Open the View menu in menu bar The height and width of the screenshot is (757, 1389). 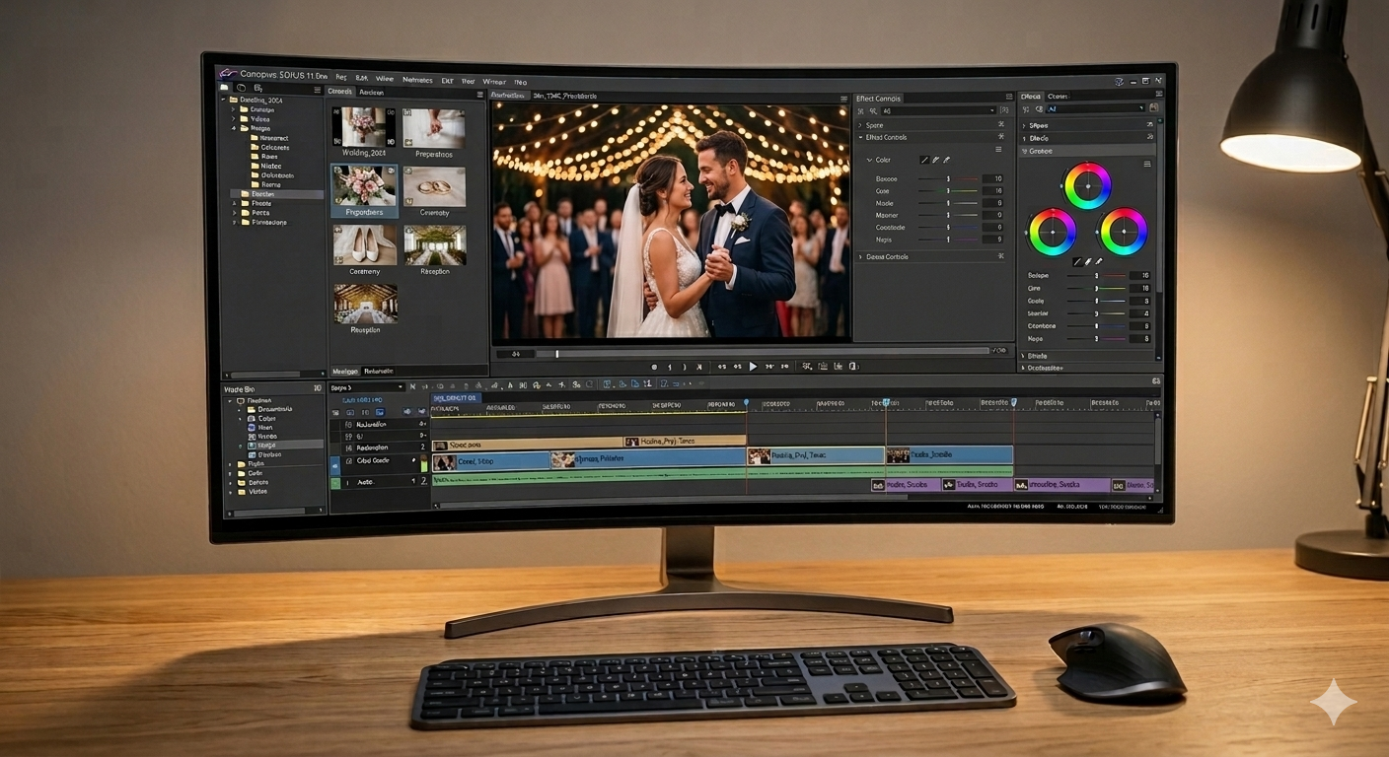click(384, 79)
